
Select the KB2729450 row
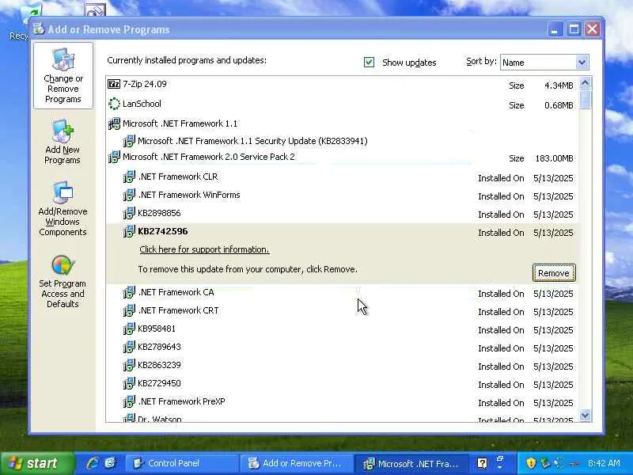click(342, 384)
